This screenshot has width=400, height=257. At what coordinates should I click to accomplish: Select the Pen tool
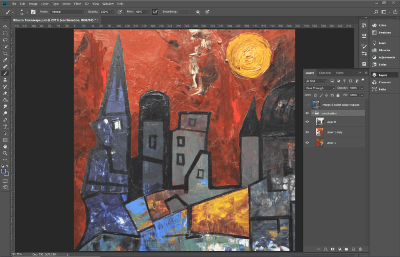(x=5, y=120)
